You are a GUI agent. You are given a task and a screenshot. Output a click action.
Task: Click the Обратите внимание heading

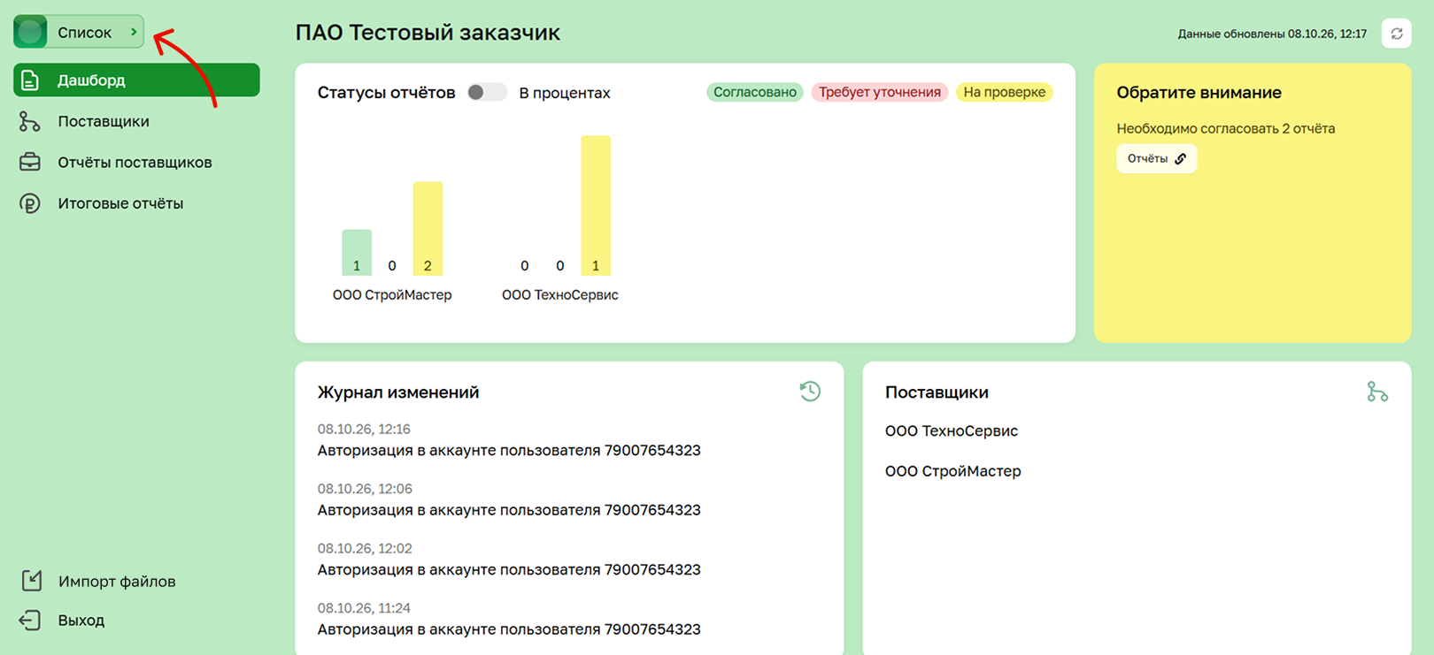click(1199, 93)
